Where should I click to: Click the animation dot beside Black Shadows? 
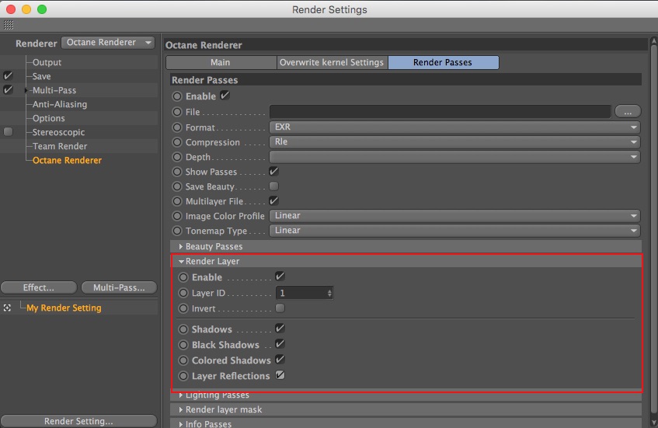183,345
